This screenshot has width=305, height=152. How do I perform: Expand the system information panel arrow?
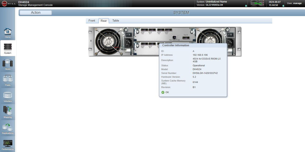(246, 6)
